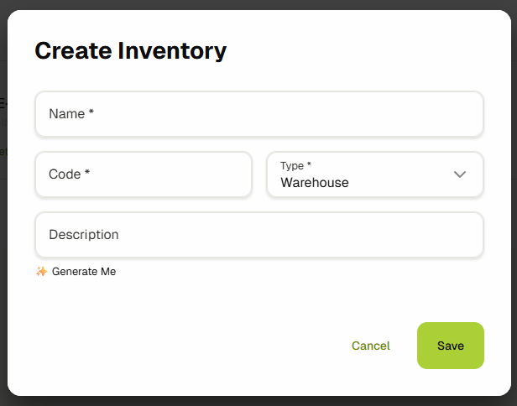
Task: Click the blank space left of Cancel
Action: [x=210, y=346]
